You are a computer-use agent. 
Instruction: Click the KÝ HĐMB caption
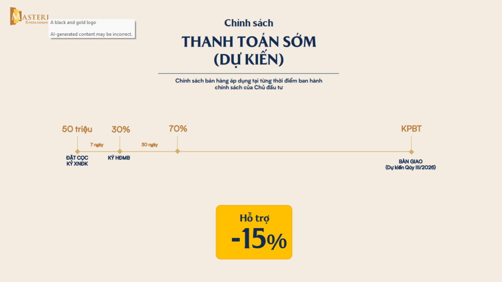coord(119,158)
